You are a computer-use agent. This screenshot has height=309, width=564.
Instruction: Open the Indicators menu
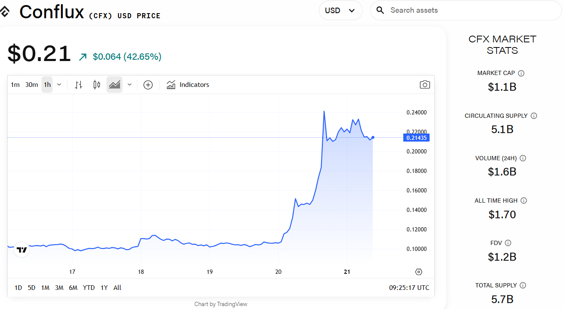click(188, 85)
